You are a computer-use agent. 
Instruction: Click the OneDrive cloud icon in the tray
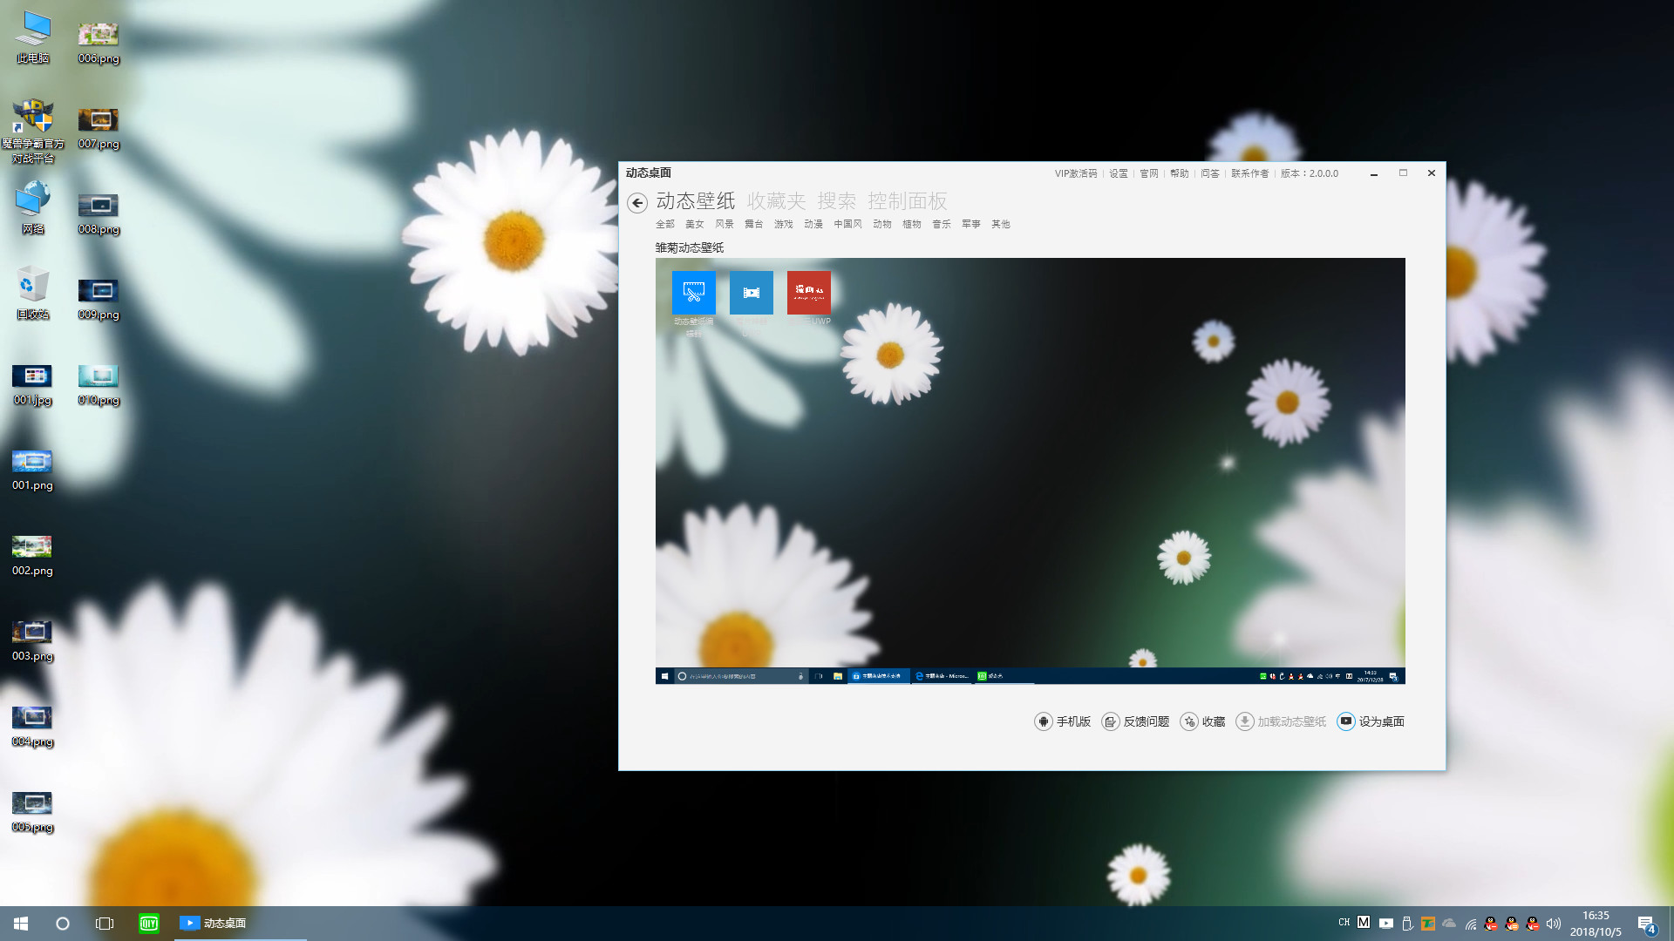pos(1449,924)
